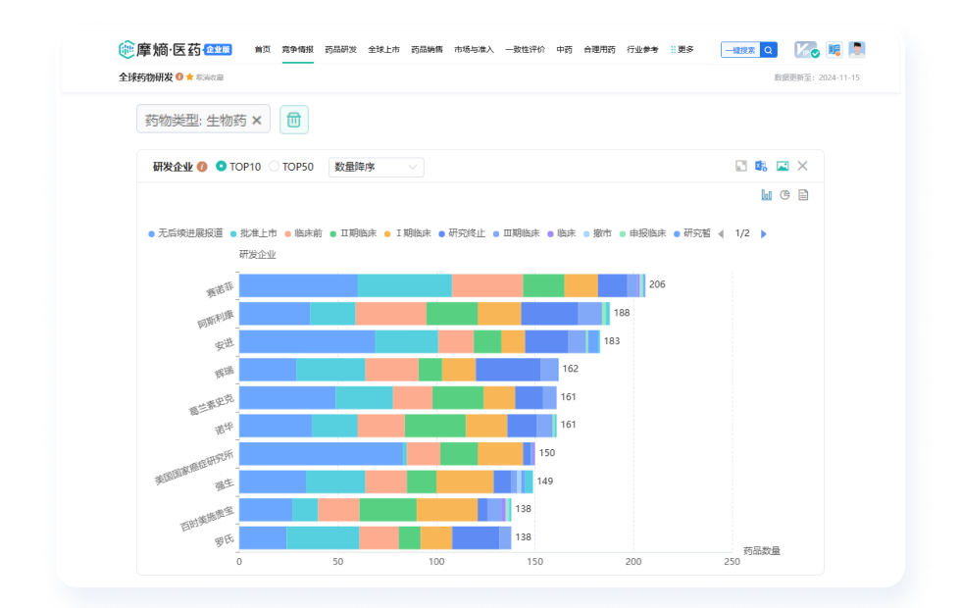Open the VIP membership badge
This screenshot has width=961, height=608.
tap(806, 50)
